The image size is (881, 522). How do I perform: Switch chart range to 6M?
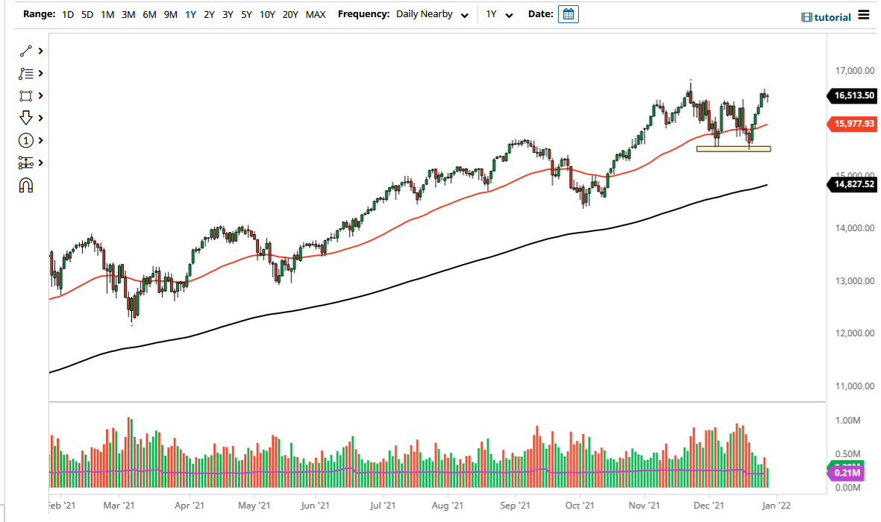pyautogui.click(x=149, y=14)
